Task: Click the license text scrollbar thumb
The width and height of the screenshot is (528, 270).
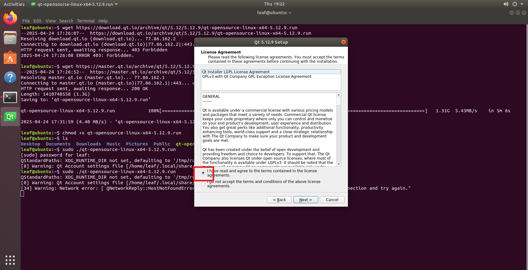Action: (339, 101)
